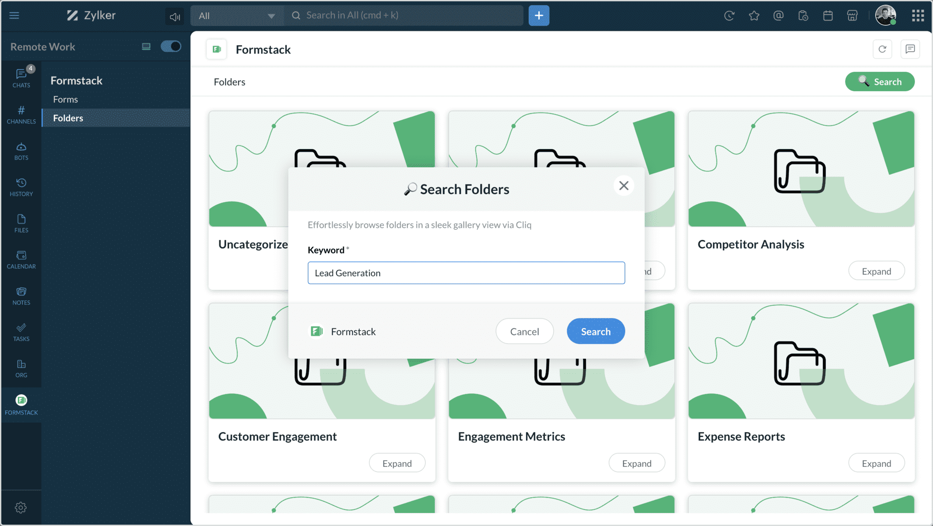Open the Tasks sidebar icon
Viewport: 933px width, 526px height.
pyautogui.click(x=21, y=332)
